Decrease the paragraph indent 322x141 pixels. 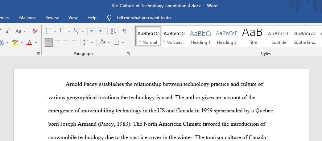pyautogui.click(x=93, y=31)
